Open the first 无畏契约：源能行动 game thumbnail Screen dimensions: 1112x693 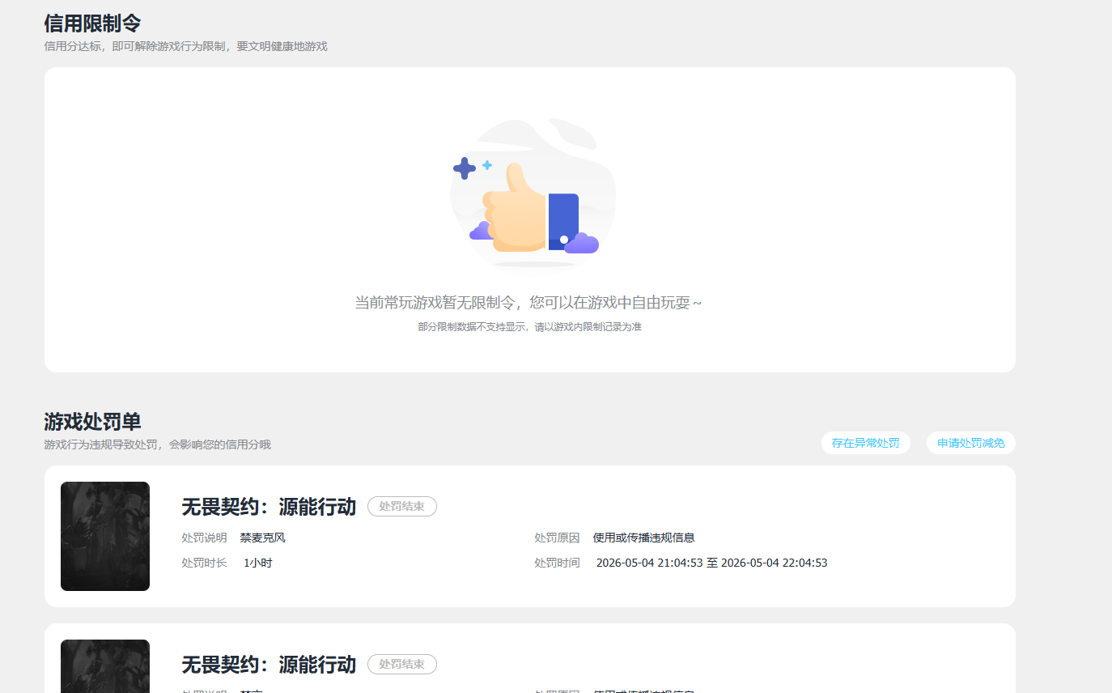[105, 536]
